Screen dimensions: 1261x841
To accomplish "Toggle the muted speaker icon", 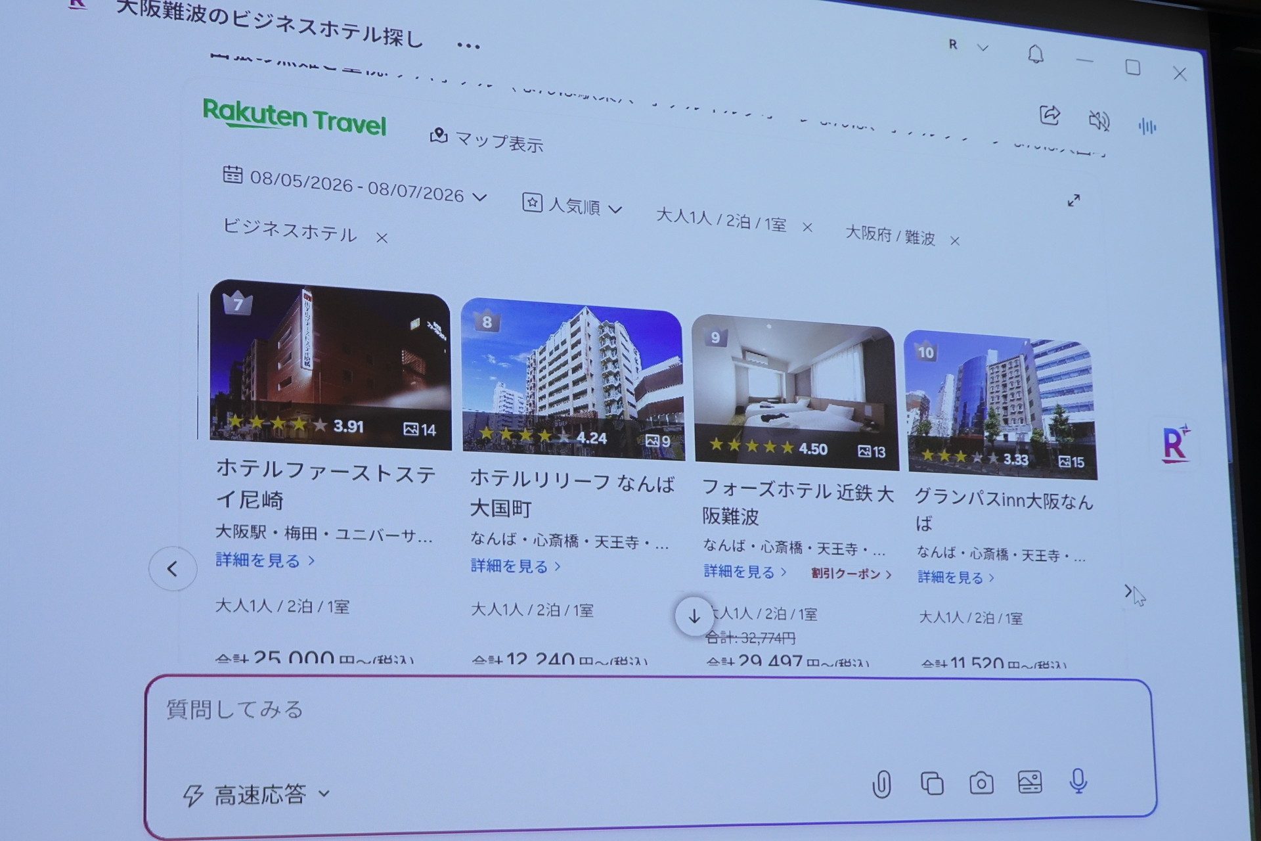I will [x=1099, y=120].
